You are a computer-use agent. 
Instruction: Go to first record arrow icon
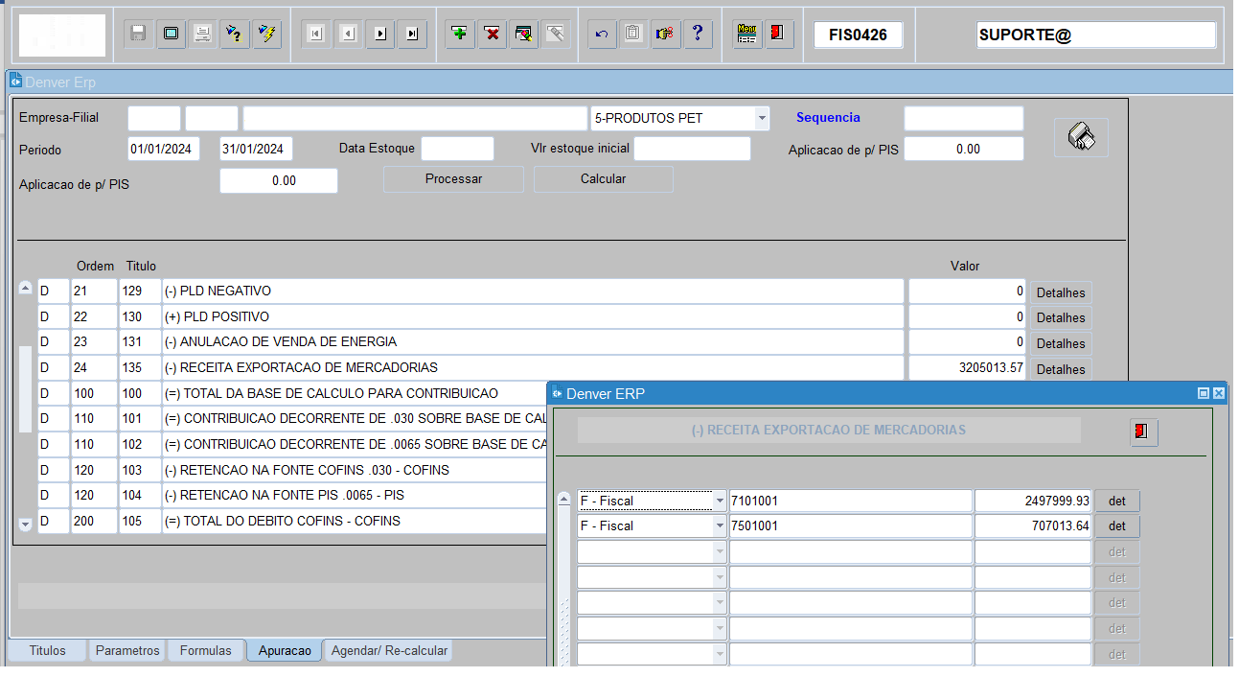tap(315, 34)
